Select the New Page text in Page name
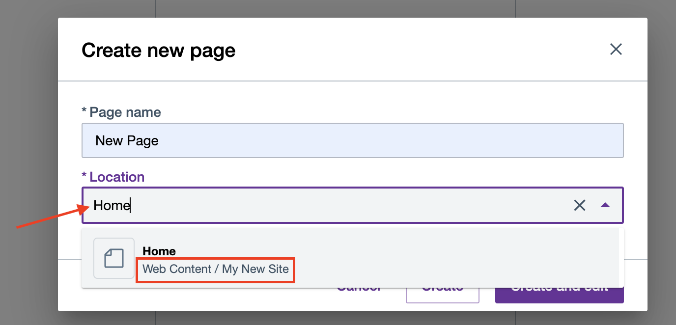 click(x=126, y=140)
